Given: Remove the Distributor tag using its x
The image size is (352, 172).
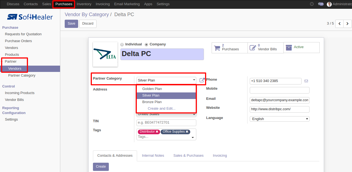Looking at the screenshot, I should point(157,132).
